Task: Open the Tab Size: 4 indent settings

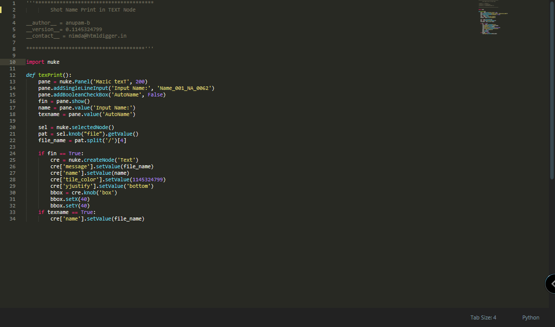Action: [x=483, y=317]
